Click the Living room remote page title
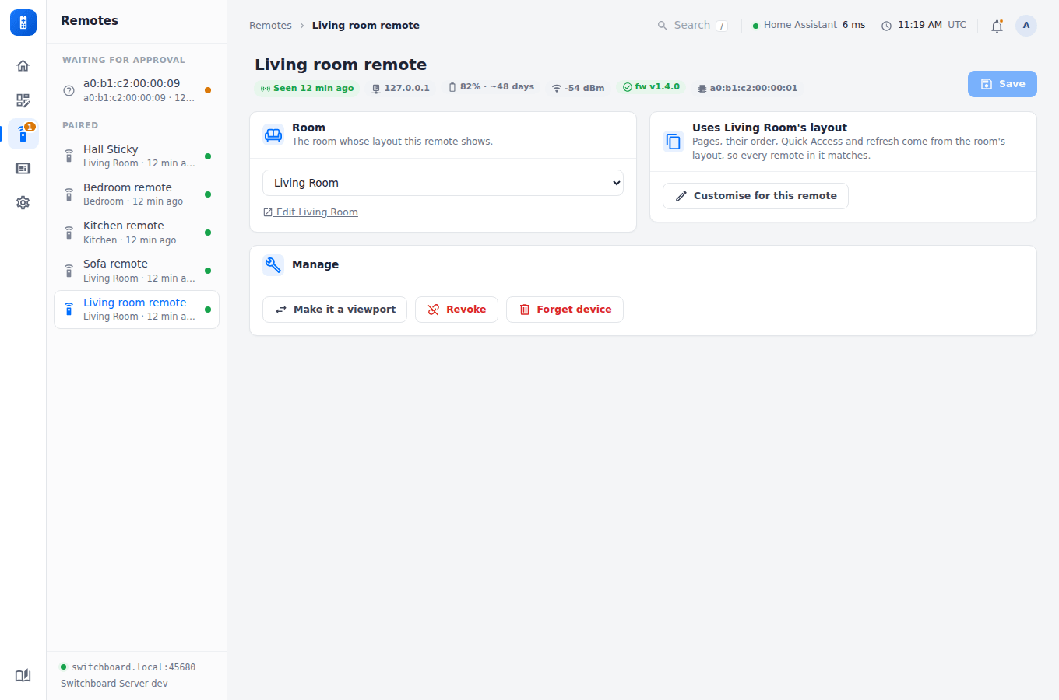The width and height of the screenshot is (1059, 700). pyautogui.click(x=341, y=65)
